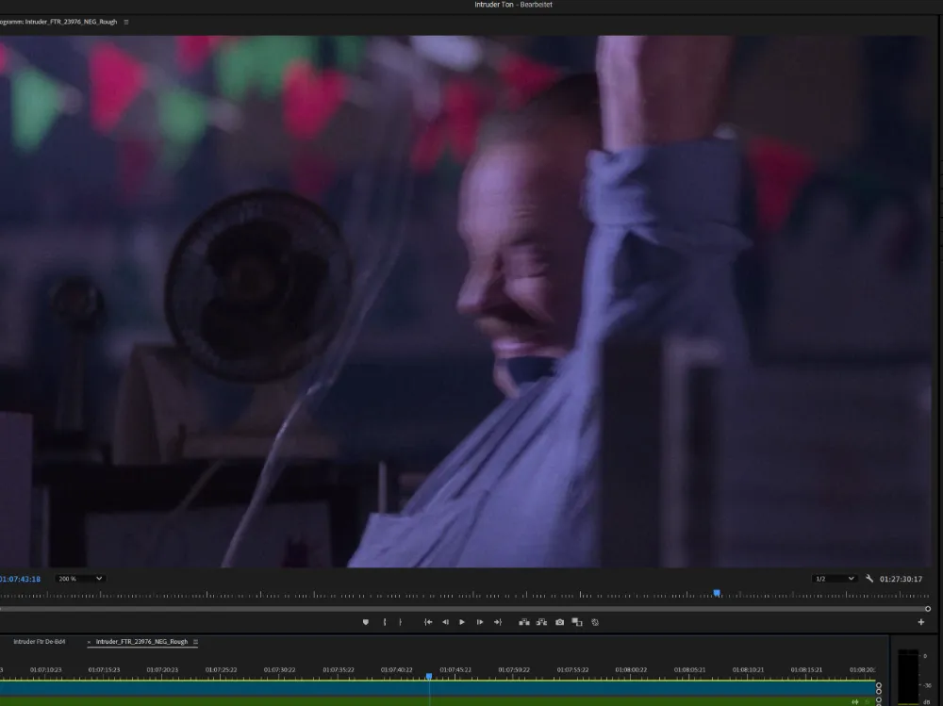Step back one frame

tap(445, 622)
